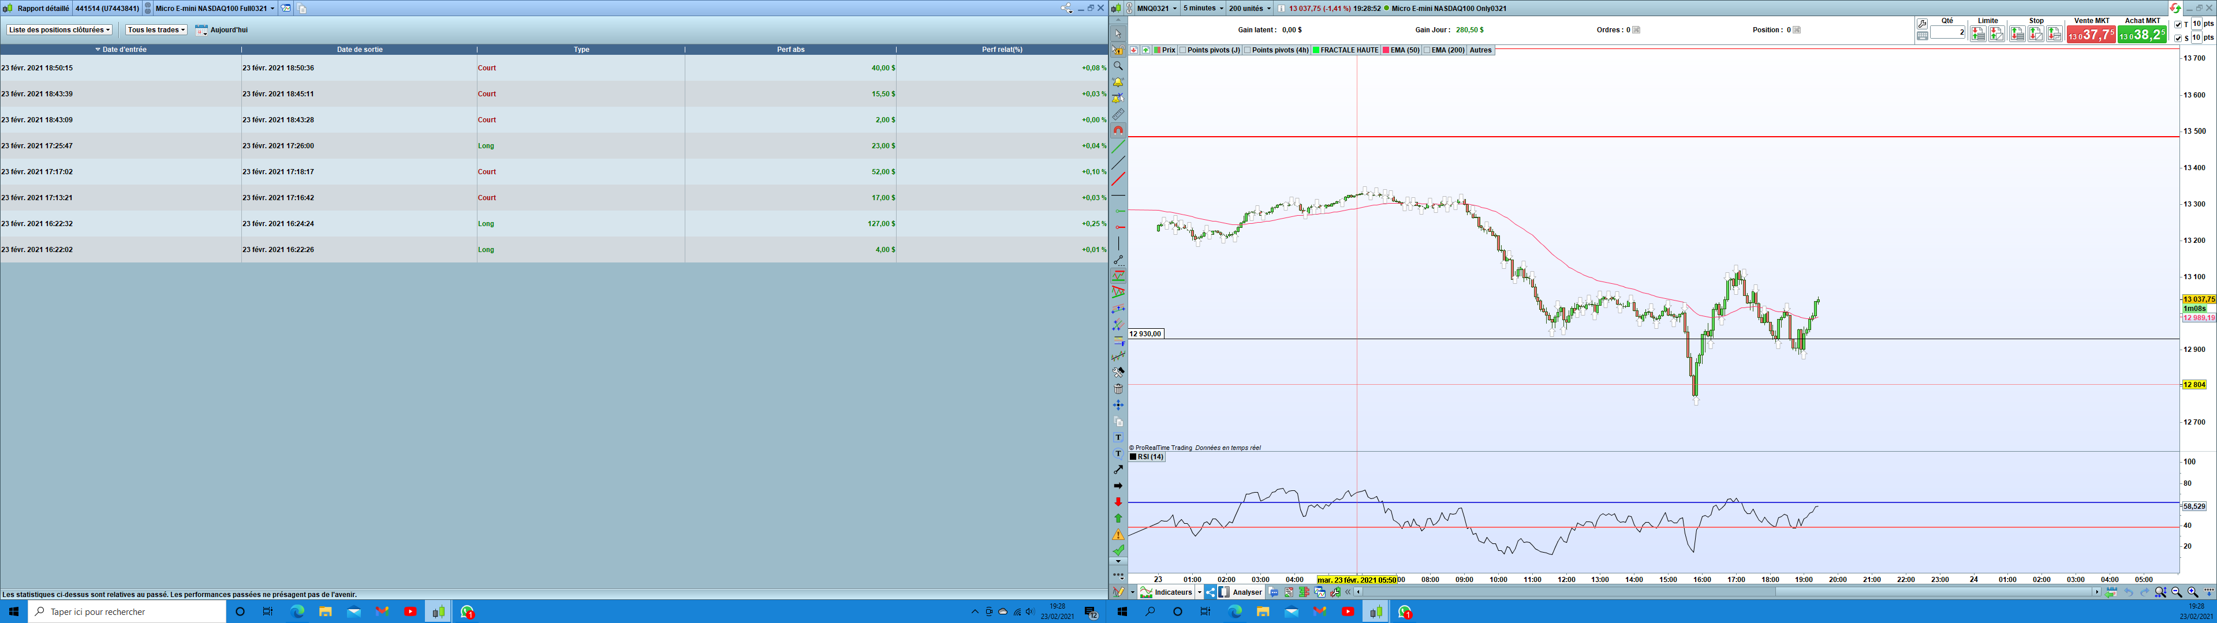Open the Tous les trades dropdown
Image resolution: width=2217 pixels, height=623 pixels.
(x=156, y=30)
